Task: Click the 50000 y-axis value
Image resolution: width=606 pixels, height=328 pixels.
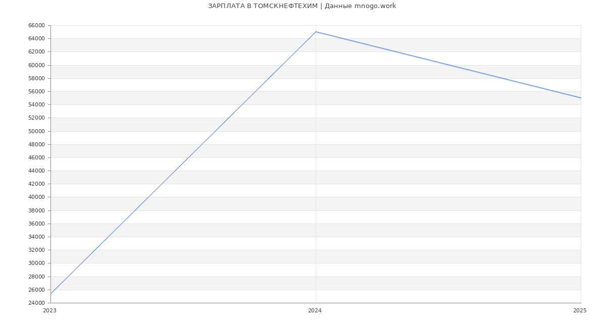Action: coord(36,131)
